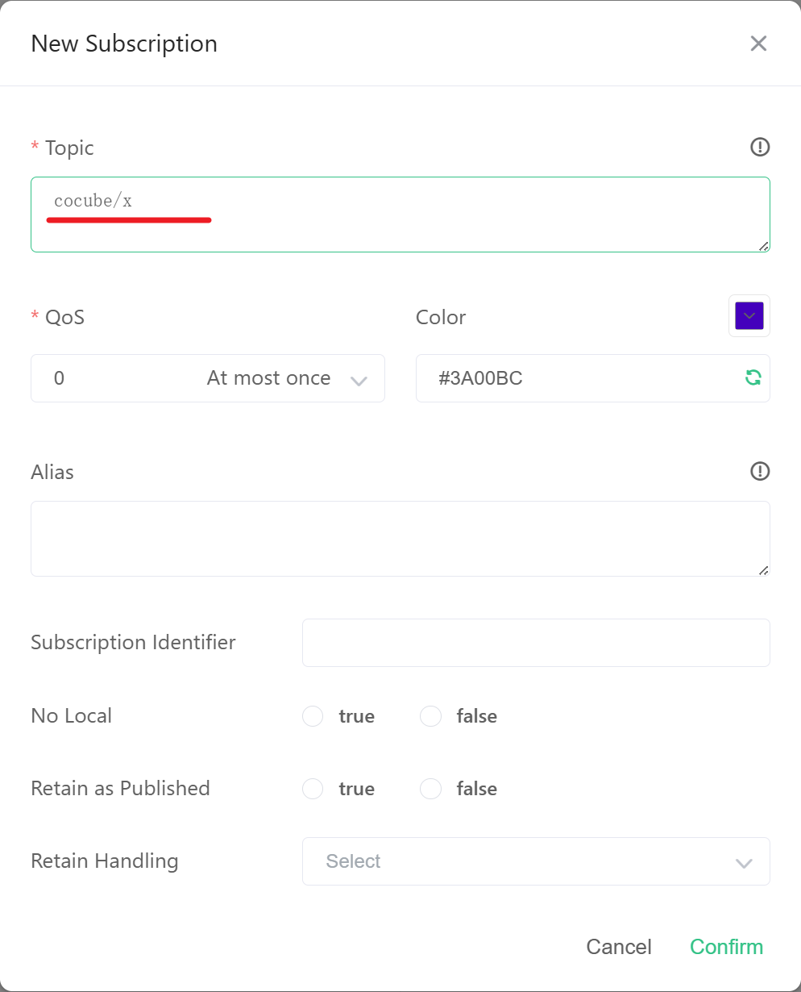The image size is (801, 992).
Task: Cancel the new subscription
Action: point(619,947)
